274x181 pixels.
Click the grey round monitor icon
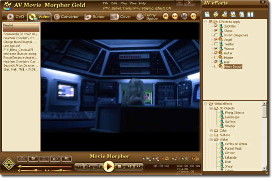click(x=184, y=16)
